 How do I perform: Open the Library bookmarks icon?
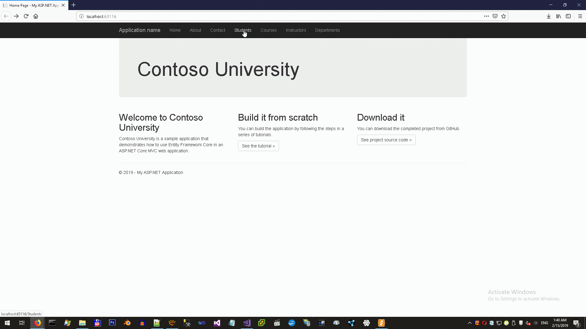(559, 16)
